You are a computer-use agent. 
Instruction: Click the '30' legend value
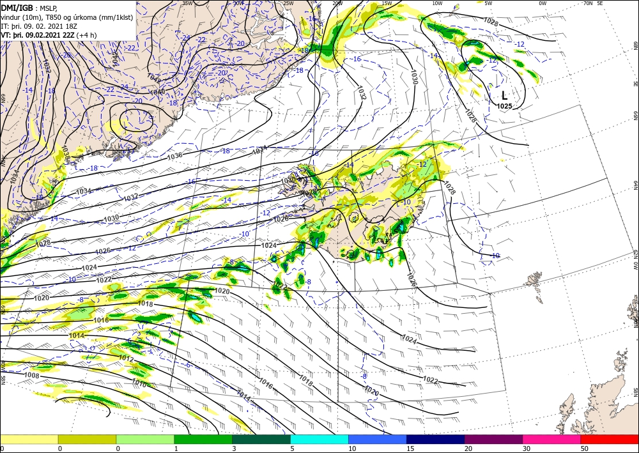[526, 449]
